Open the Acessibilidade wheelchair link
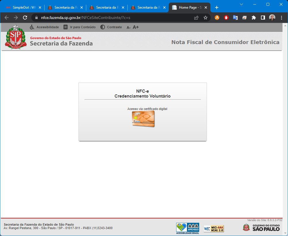 pyautogui.click(x=44, y=27)
